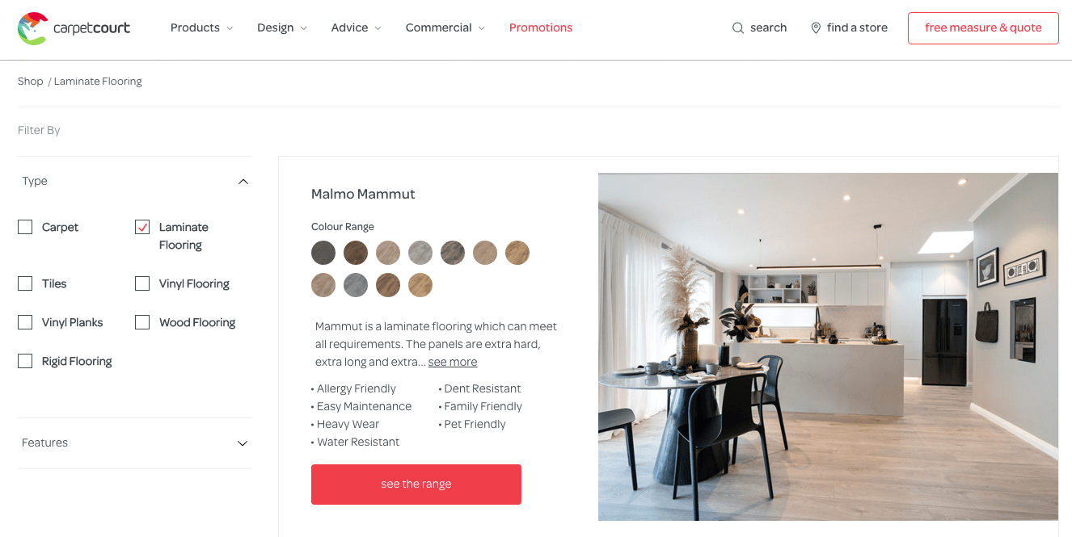This screenshot has width=1072, height=537.
Task: Go to the Promotions menu item
Action: pyautogui.click(x=541, y=28)
